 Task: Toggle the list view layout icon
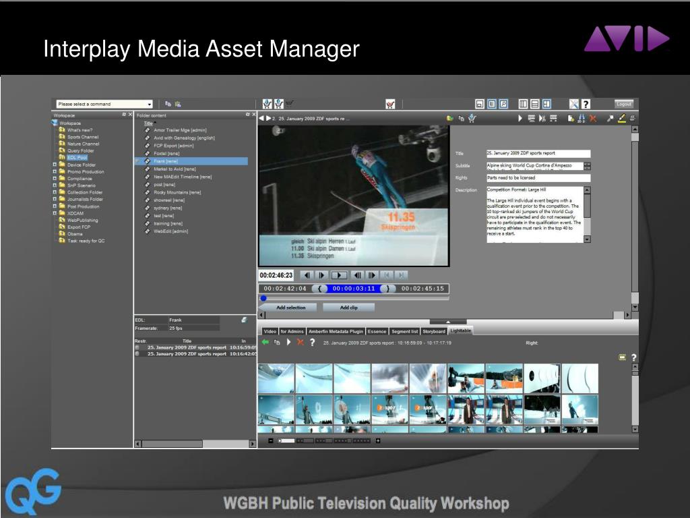coord(491,104)
